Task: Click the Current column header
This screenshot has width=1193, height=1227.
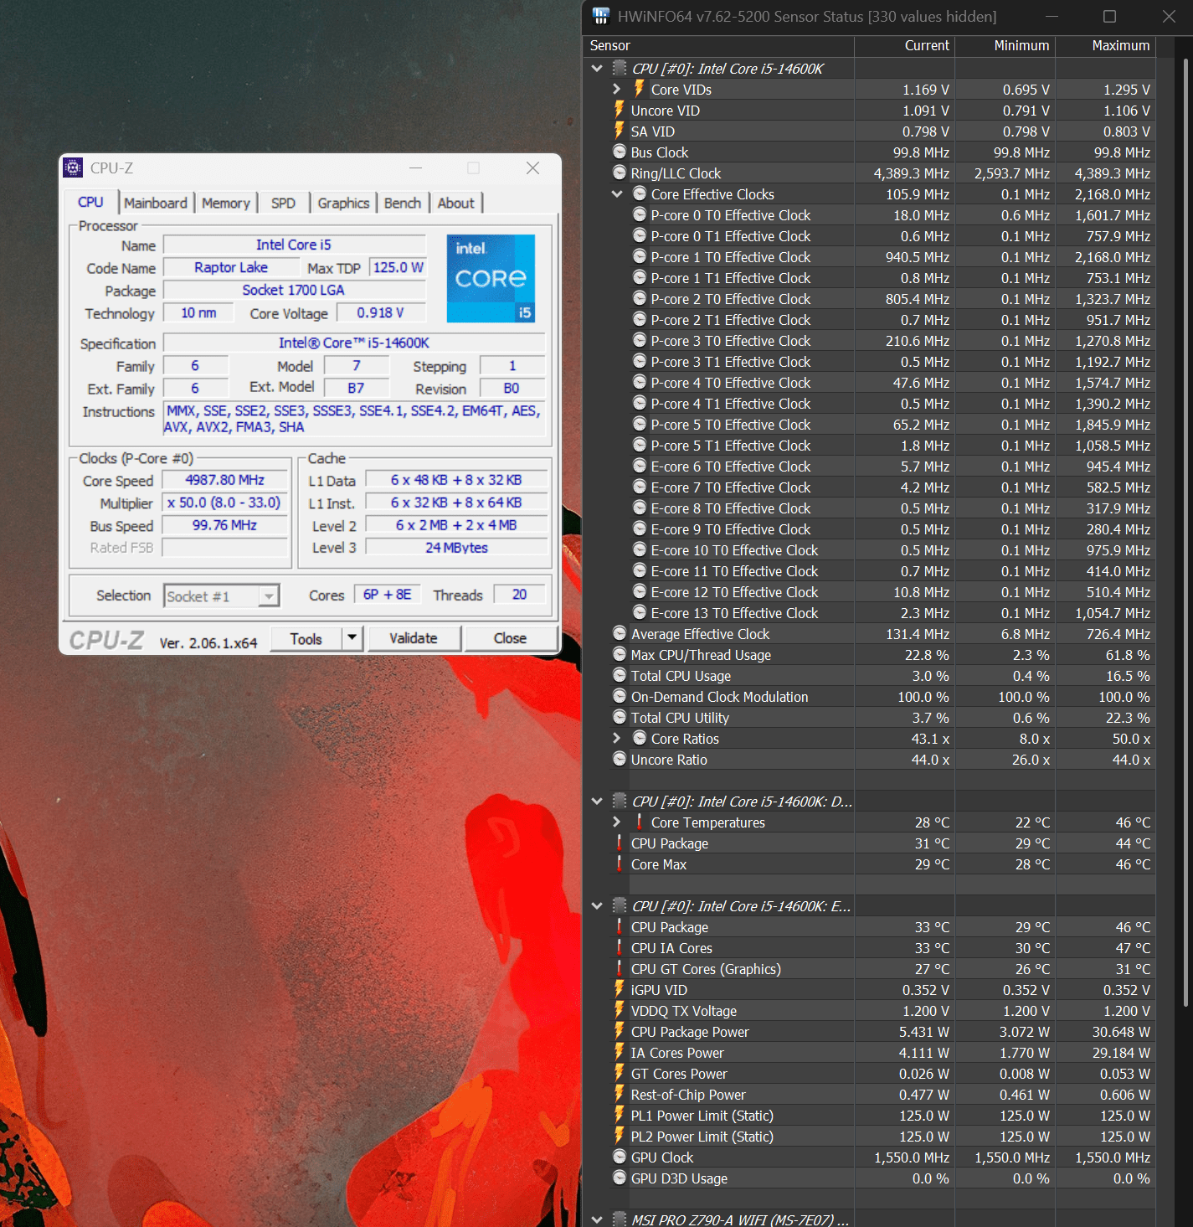Action: [904, 45]
